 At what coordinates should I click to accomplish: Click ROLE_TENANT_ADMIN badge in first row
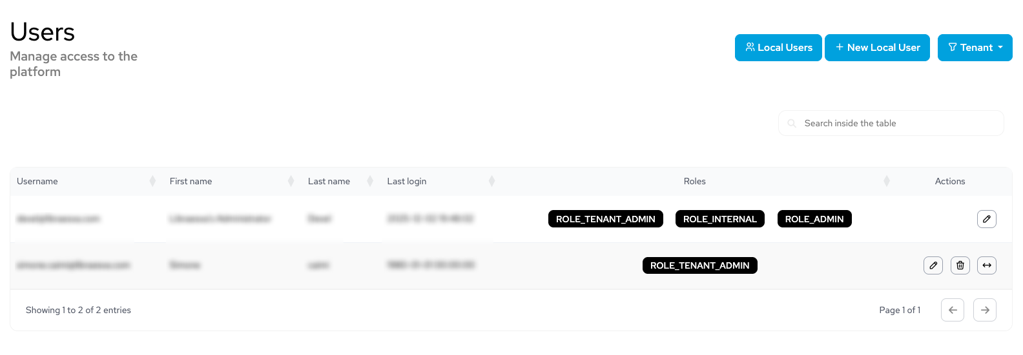606,219
